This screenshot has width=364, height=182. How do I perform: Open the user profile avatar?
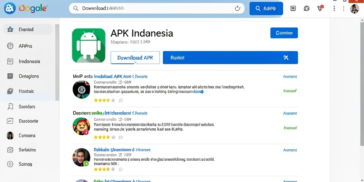354,9
